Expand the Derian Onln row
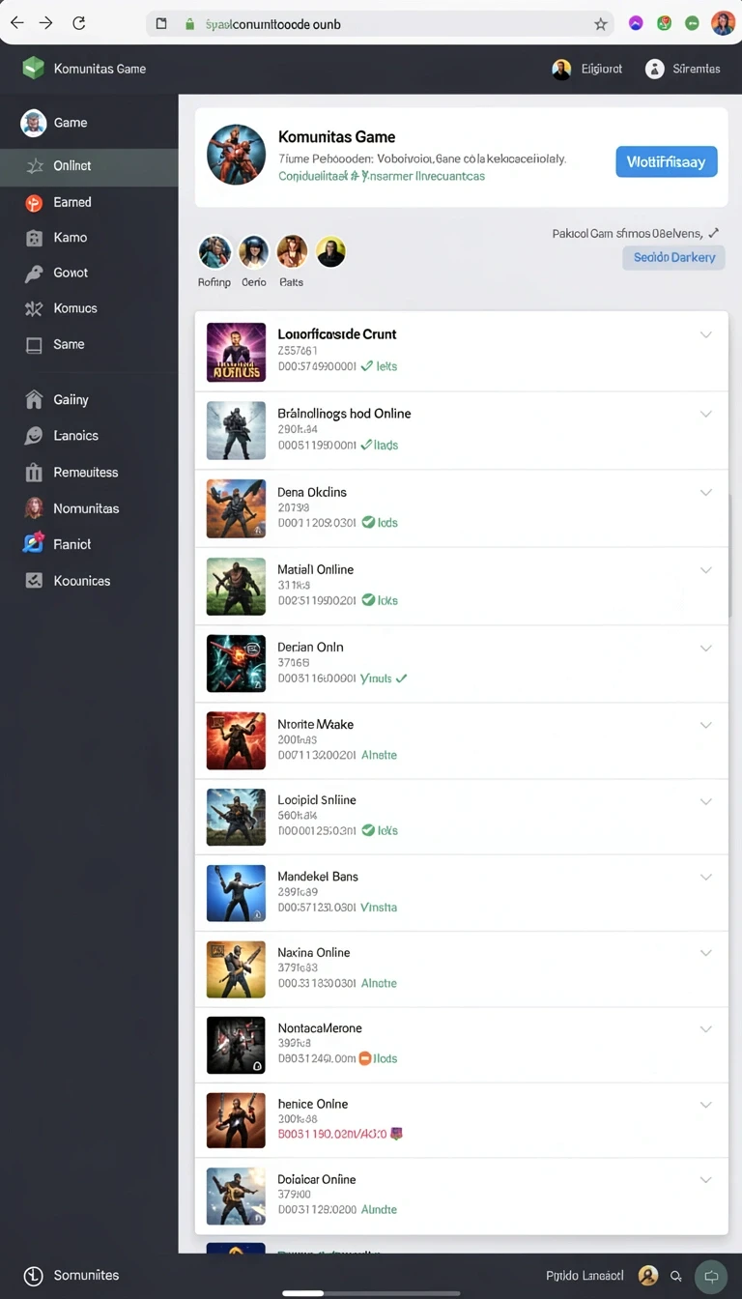Viewport: 742px width, 1299px height. (x=705, y=648)
